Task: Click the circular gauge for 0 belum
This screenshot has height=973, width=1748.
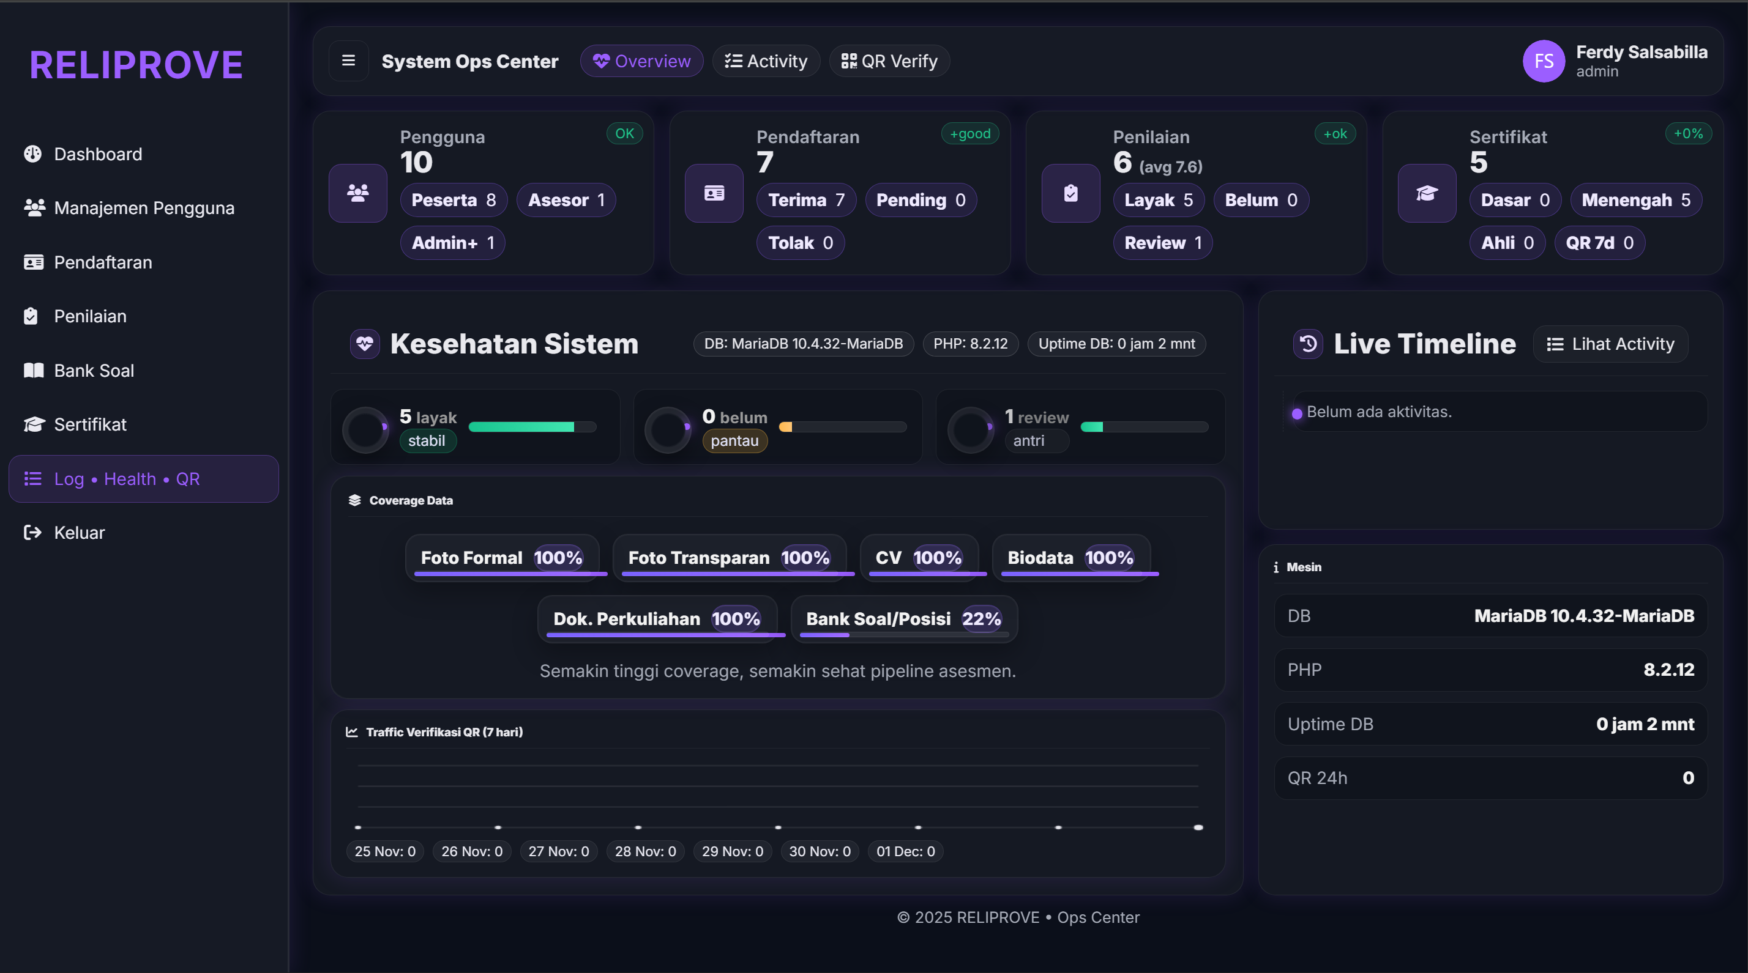Action: tap(668, 429)
